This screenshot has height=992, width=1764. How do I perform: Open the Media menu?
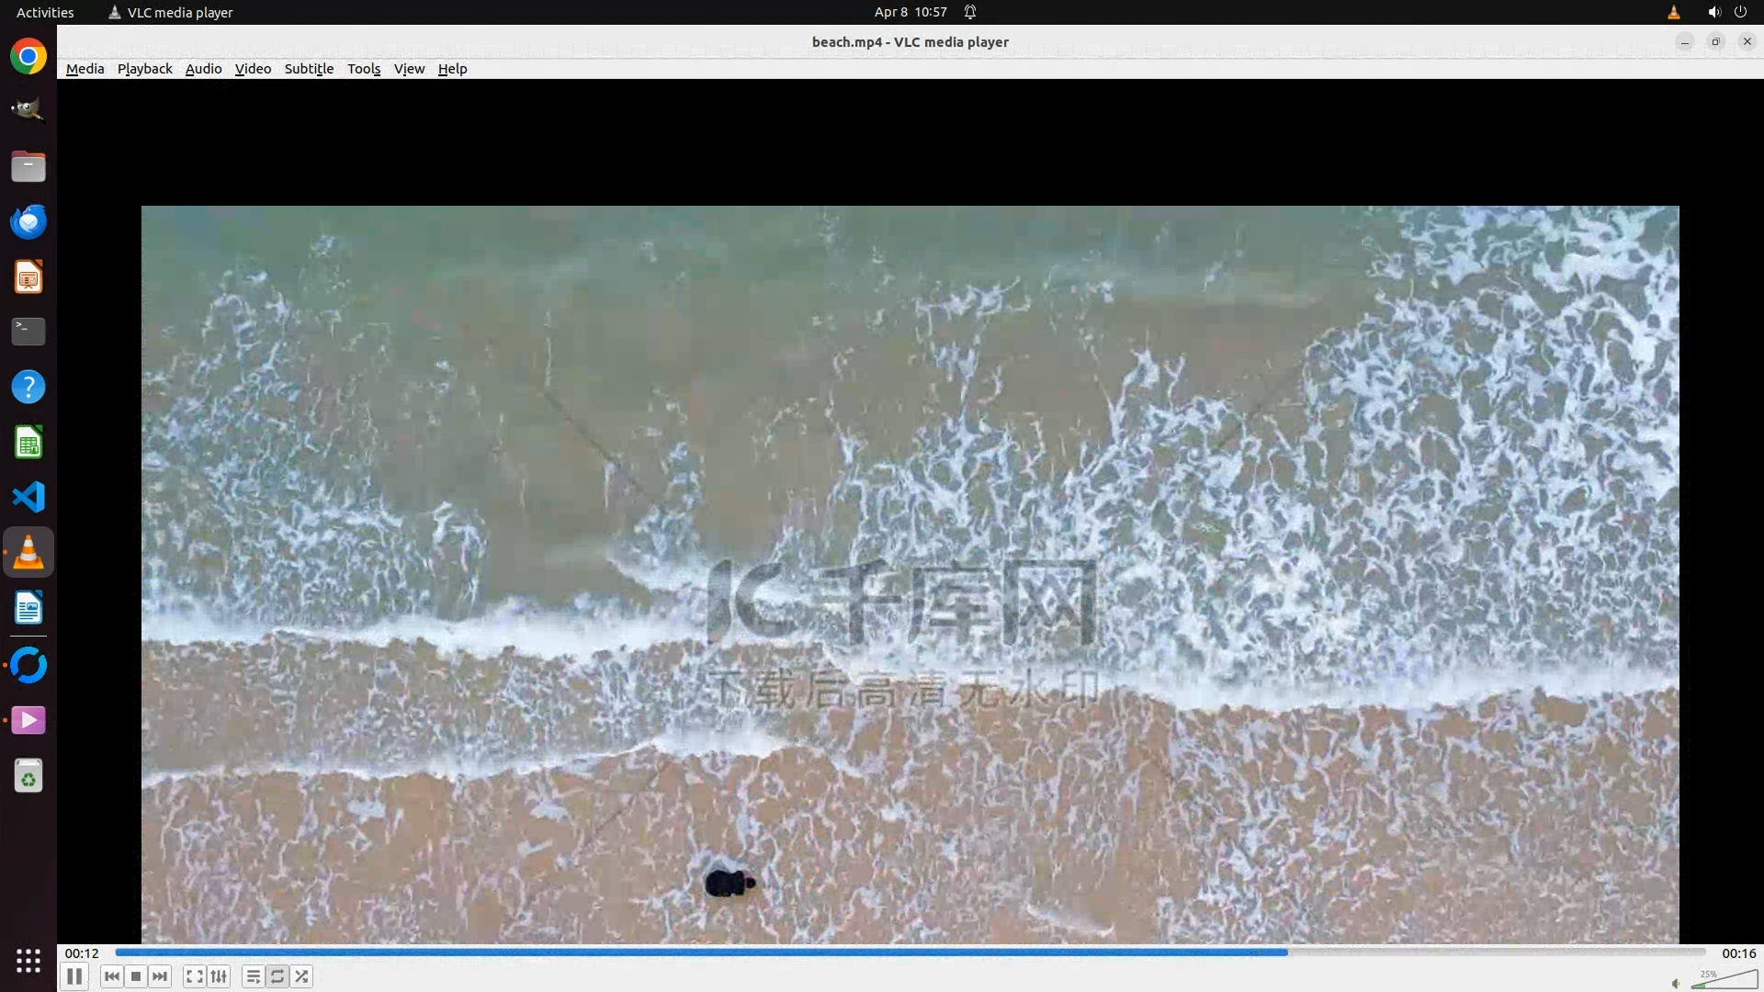[x=85, y=69]
